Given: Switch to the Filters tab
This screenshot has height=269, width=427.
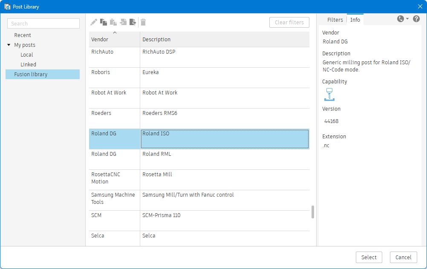Looking at the screenshot, I should (335, 20).
